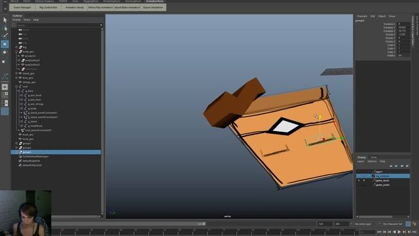Click the playback range slider handle
Image resolution: width=419 pixels, height=236 pixels.
pos(204,224)
